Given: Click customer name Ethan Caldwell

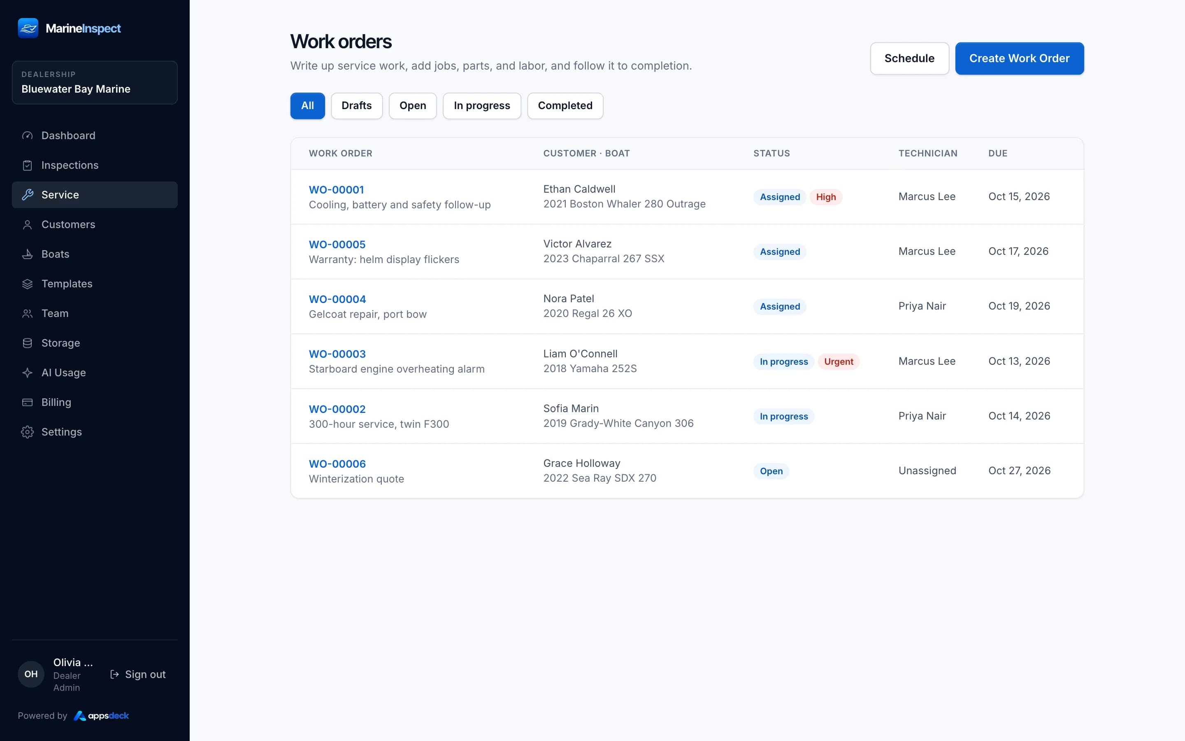Looking at the screenshot, I should coord(579,189).
